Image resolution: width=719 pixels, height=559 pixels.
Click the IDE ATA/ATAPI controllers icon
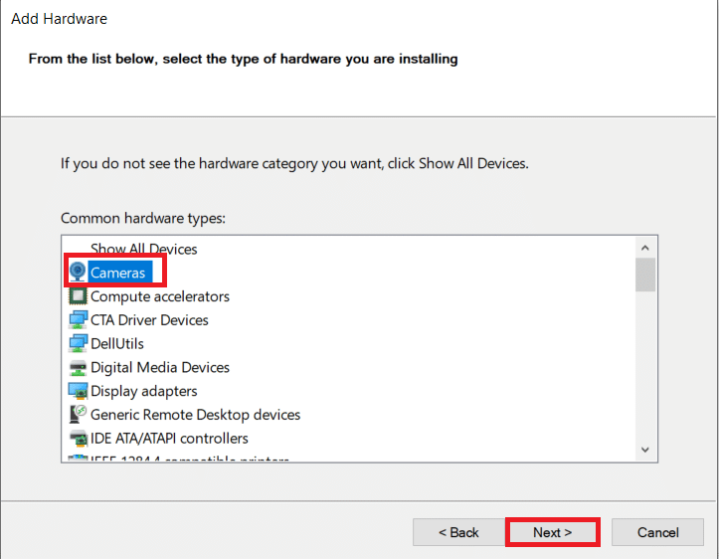[x=79, y=439]
